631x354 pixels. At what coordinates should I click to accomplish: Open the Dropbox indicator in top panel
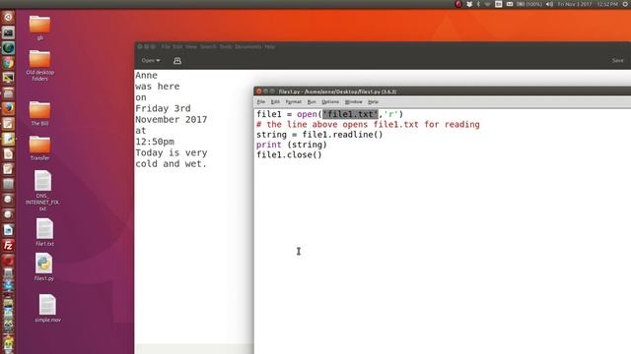(469, 4)
